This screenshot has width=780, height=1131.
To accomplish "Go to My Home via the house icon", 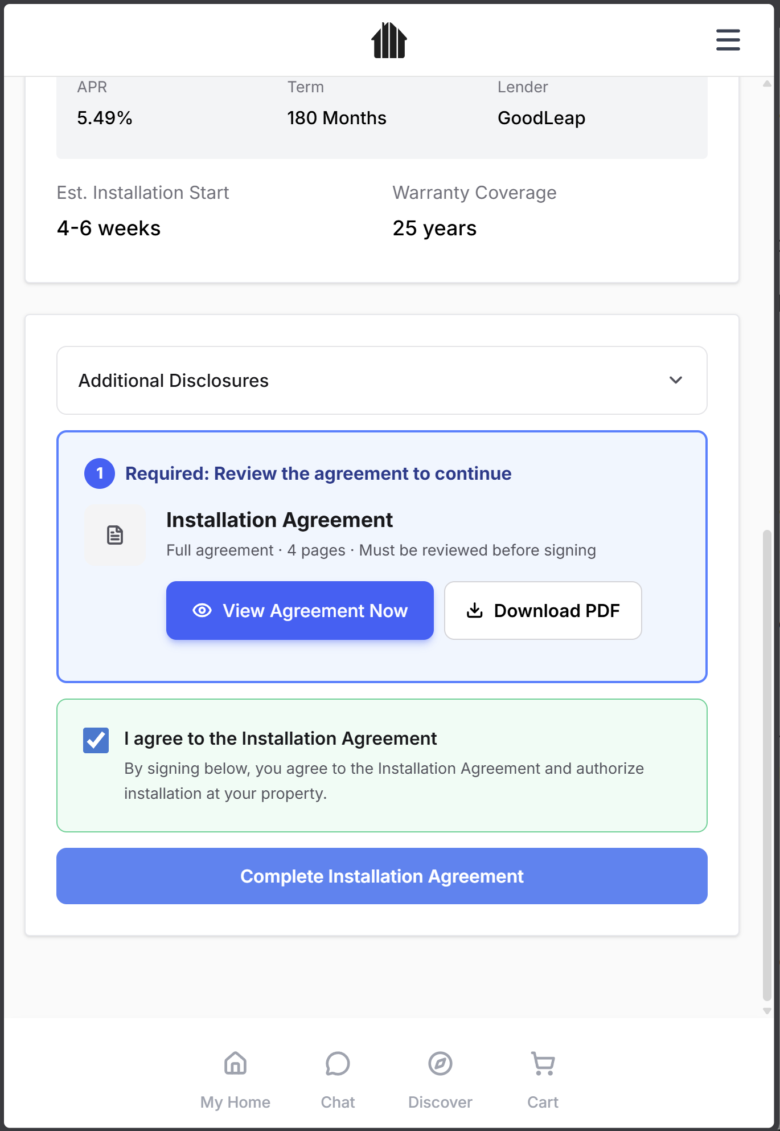I will point(235,1063).
